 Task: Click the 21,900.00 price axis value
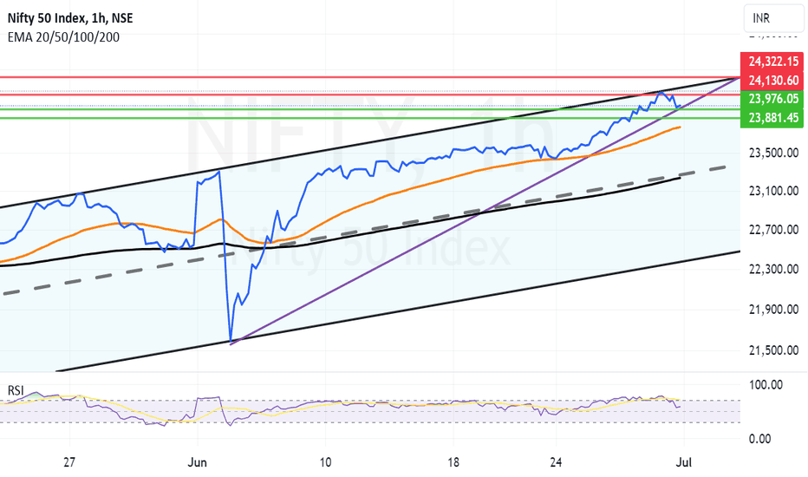tap(773, 310)
